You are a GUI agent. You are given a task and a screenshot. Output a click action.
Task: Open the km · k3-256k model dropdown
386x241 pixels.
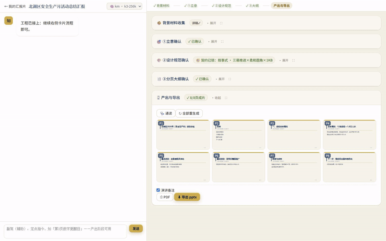[124, 6]
